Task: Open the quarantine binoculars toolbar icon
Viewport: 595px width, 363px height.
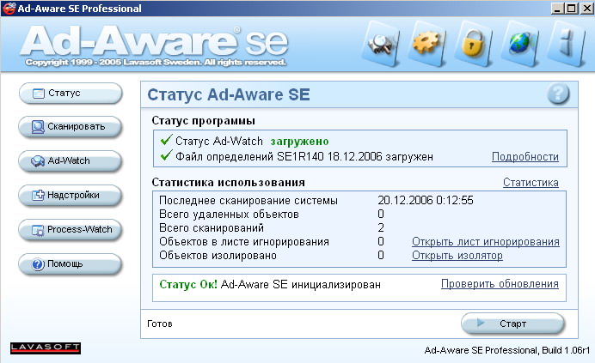Action: (381, 45)
